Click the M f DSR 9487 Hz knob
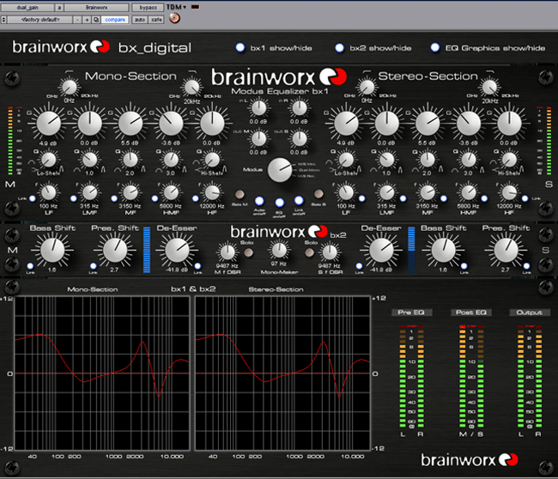558x479 pixels. 227,252
